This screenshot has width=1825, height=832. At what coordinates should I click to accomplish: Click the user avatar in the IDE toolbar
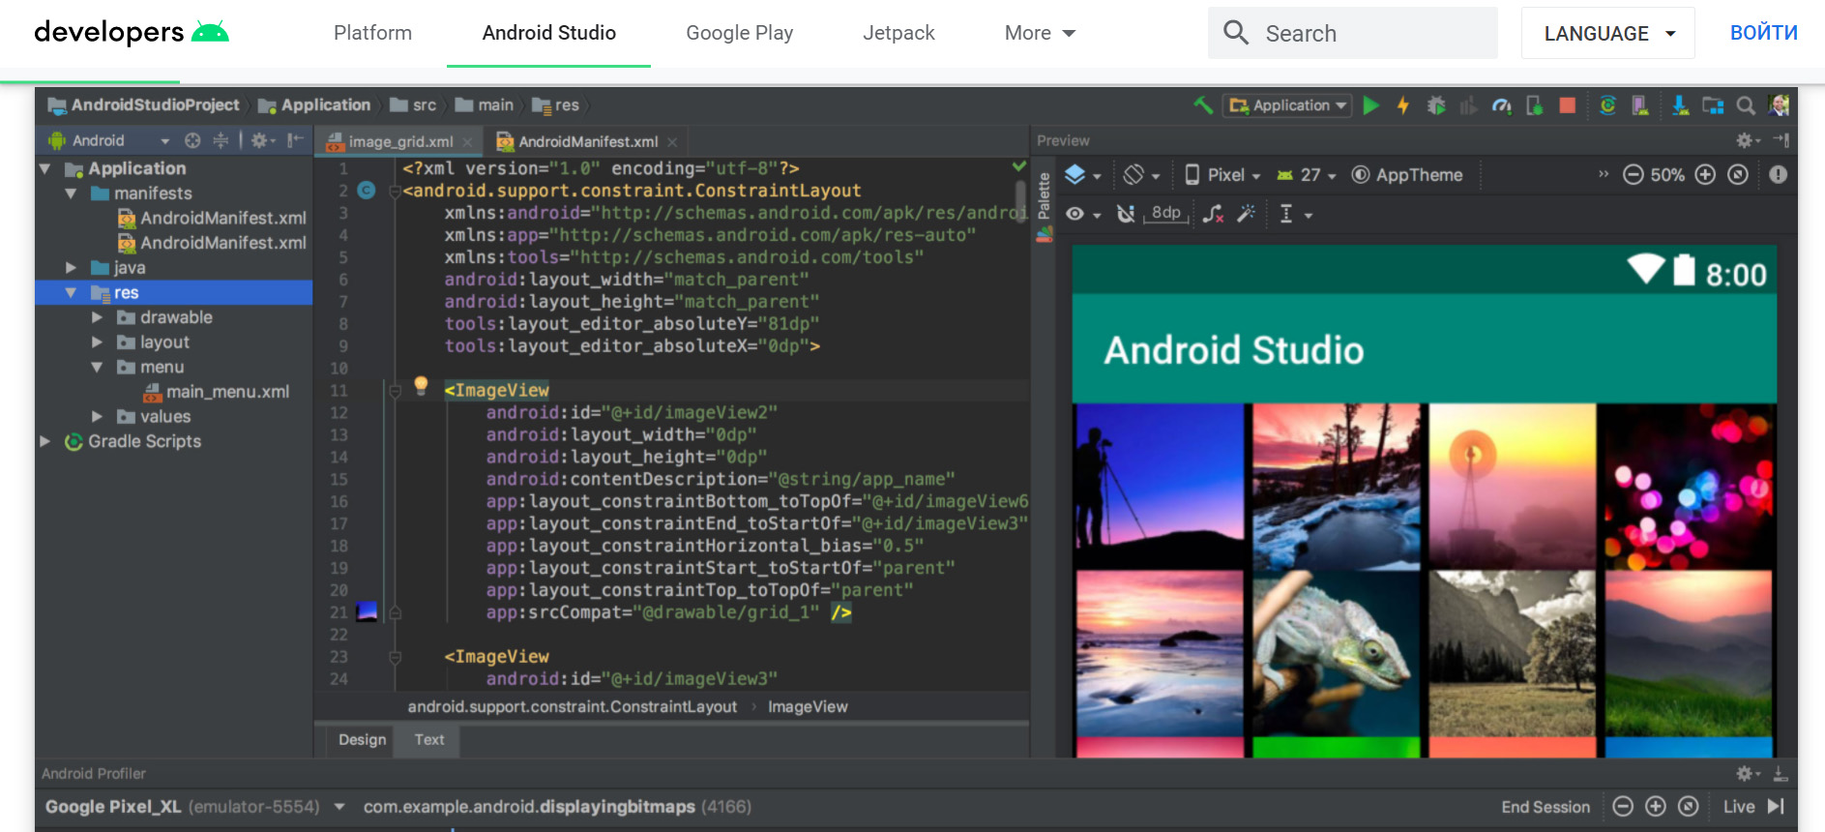tap(1779, 104)
